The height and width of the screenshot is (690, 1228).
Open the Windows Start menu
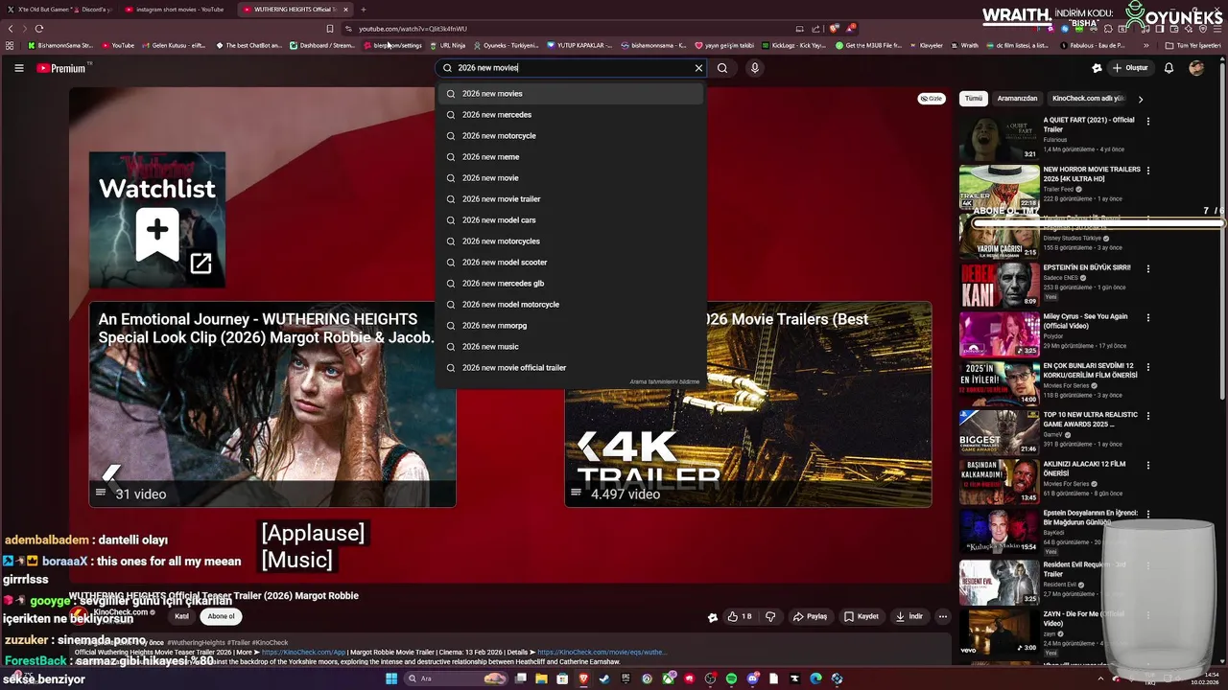point(391,678)
